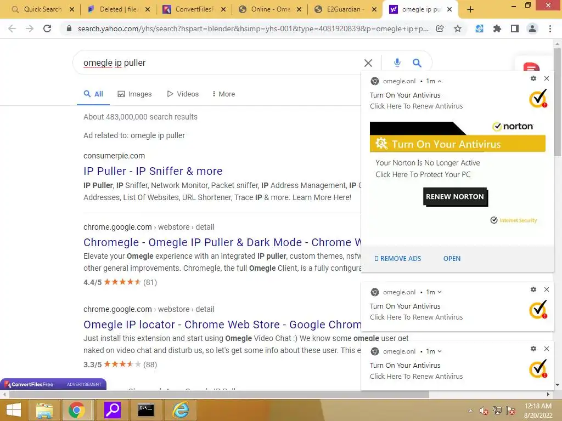Screen dimensions: 562x421
Task: Start voice search with the microphone
Action: click(397, 62)
